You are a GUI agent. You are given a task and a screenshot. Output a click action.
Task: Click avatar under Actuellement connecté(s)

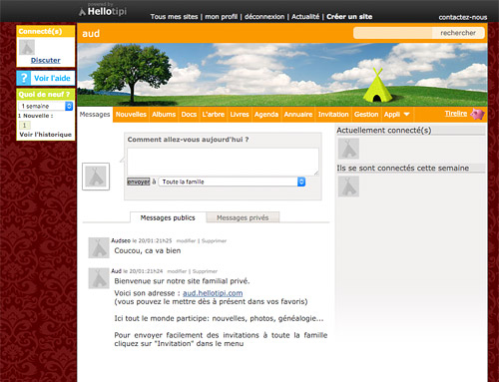click(348, 149)
